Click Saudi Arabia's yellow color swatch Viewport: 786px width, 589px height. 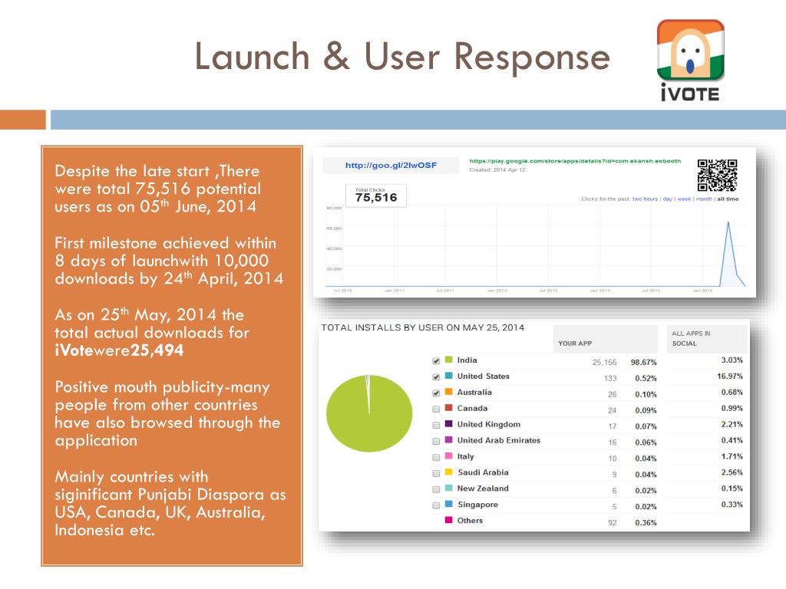[x=448, y=472]
